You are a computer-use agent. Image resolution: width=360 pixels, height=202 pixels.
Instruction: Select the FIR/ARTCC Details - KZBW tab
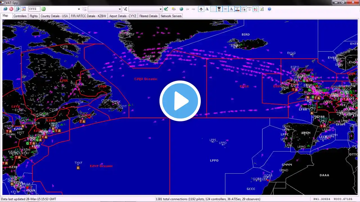tap(89, 16)
